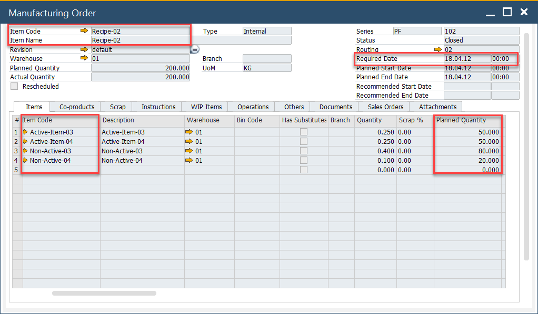Open Non-Active-04 via its row arrow
This screenshot has height=314, width=538.
25,161
